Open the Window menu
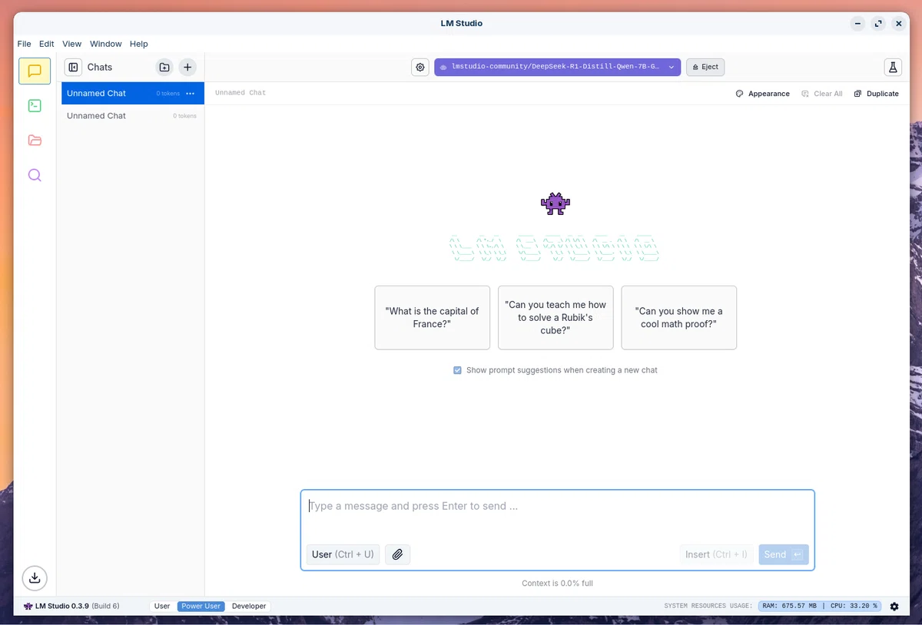The image size is (922, 625). pyautogui.click(x=106, y=44)
